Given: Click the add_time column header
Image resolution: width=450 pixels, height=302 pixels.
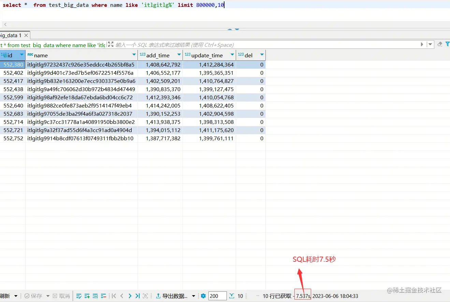Looking at the screenshot, I should [x=160, y=55].
